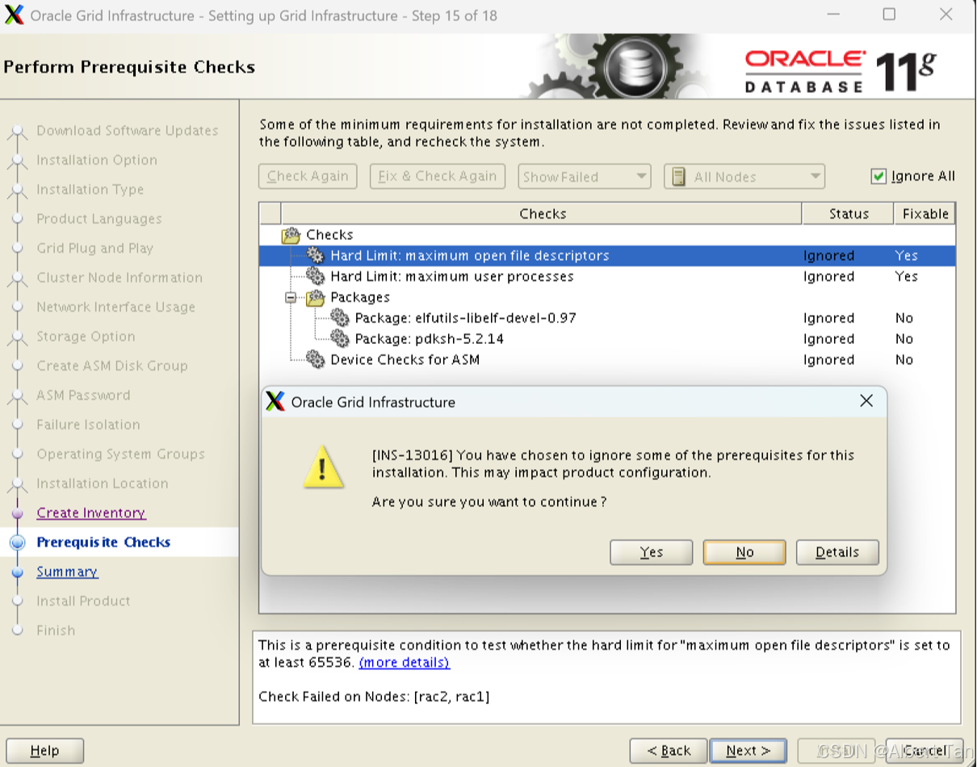Open the Show Failed dropdown
Viewport: 977px width, 767px height.
point(585,177)
